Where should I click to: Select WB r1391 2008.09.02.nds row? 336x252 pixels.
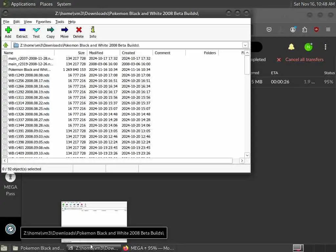coord(123,131)
